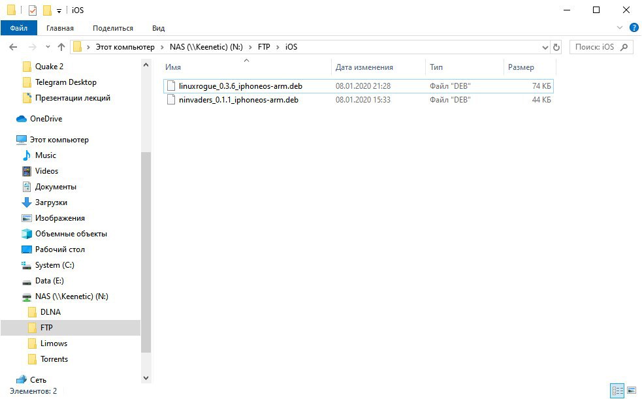Viewport: 642px width, 399px height.
Task: Click the date 08.01.2020 21:28 cell
Action: [x=363, y=86]
